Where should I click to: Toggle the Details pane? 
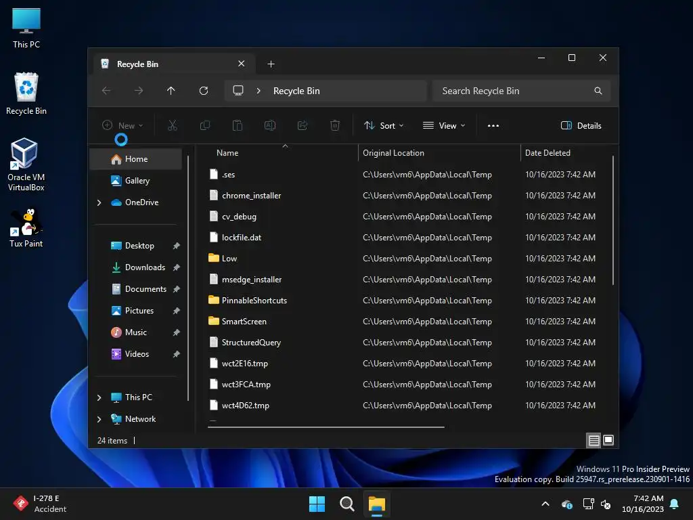pos(581,125)
